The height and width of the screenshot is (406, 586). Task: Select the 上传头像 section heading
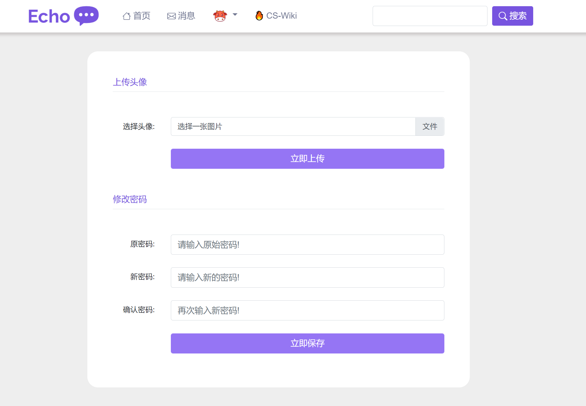[x=130, y=82]
